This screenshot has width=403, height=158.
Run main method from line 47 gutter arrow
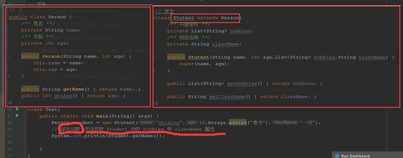click(x=17, y=116)
